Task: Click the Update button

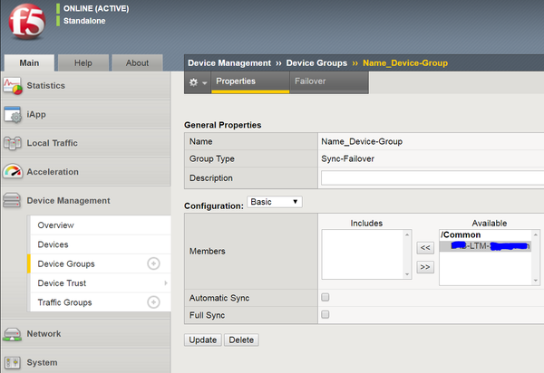Action: (202, 340)
